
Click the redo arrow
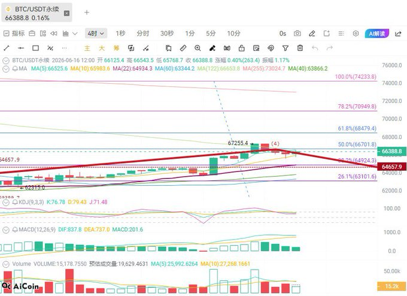[x=330, y=48]
